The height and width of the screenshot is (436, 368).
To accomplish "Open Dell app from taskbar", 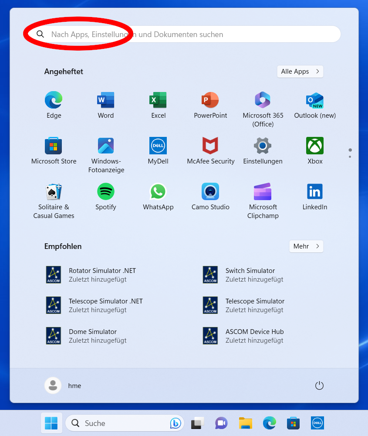I will click(317, 423).
